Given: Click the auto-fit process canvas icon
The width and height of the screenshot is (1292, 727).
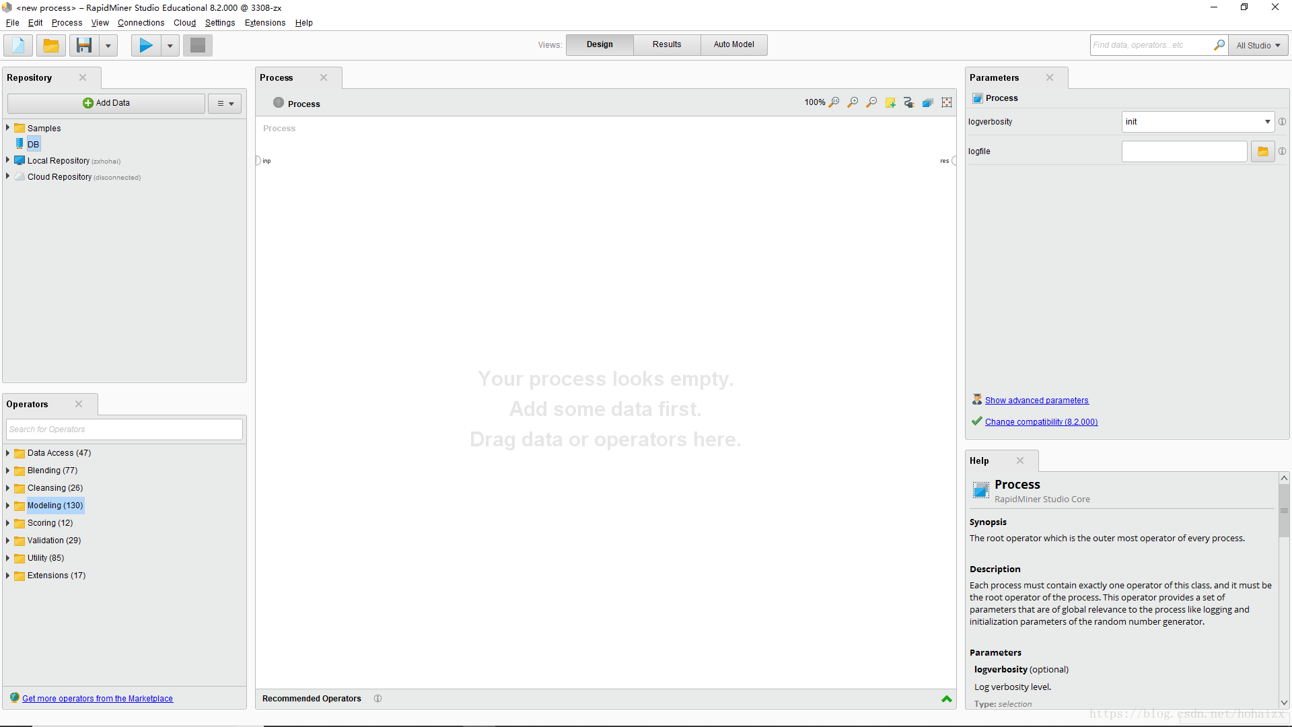Looking at the screenshot, I should click(x=947, y=102).
